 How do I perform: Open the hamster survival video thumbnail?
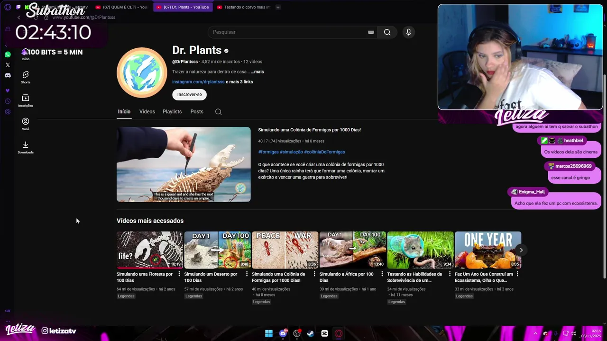coord(420,250)
